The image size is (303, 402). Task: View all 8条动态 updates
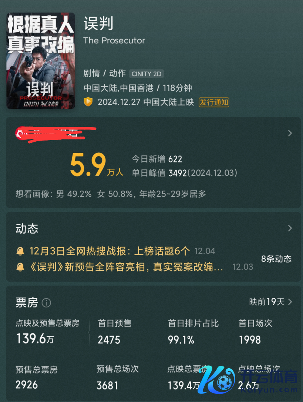pos(276,259)
